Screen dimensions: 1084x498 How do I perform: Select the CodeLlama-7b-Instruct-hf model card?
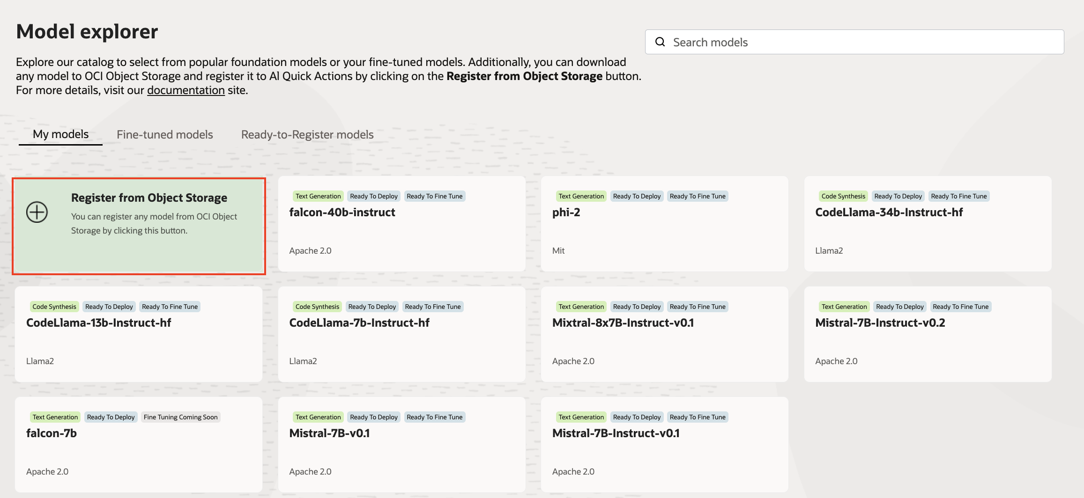pos(401,334)
